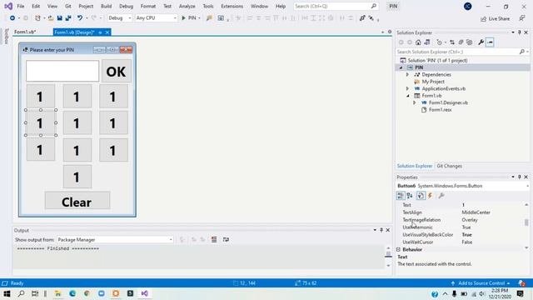Image resolution: width=533 pixels, height=300 pixels.
Task: Click the OK button on the form
Action: 117,71
